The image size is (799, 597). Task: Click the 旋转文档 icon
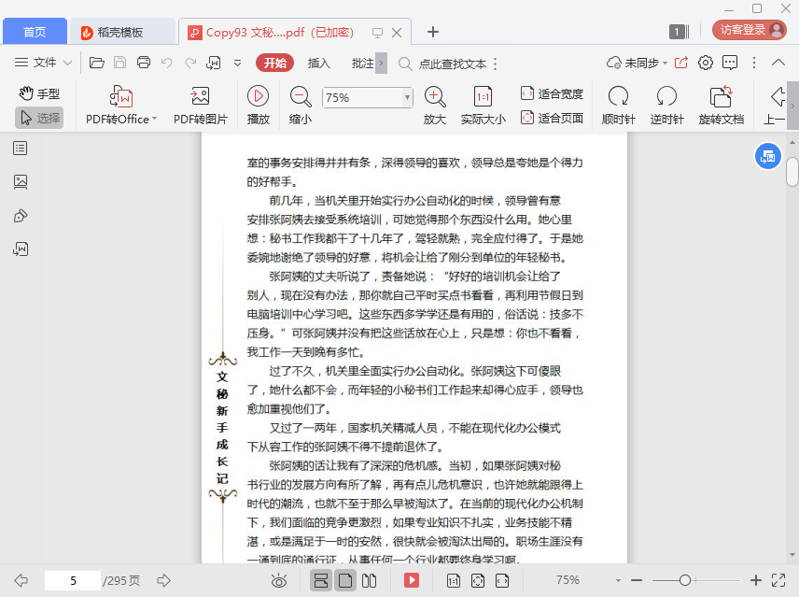(721, 96)
